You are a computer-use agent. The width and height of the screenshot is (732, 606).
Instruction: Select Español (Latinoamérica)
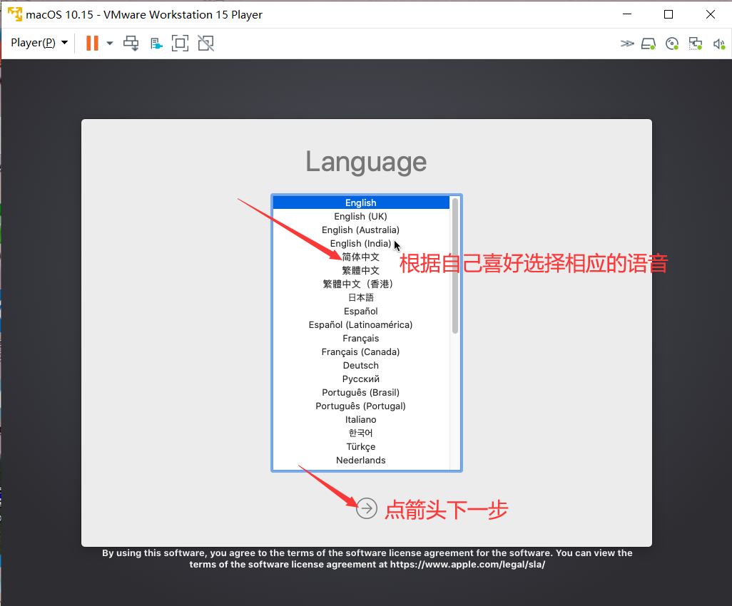pos(361,324)
